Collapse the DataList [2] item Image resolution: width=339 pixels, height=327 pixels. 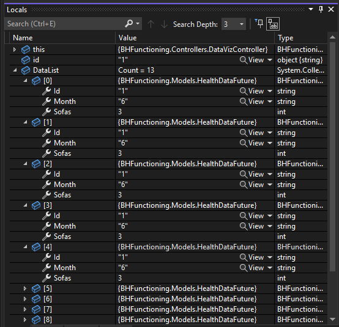(25, 164)
